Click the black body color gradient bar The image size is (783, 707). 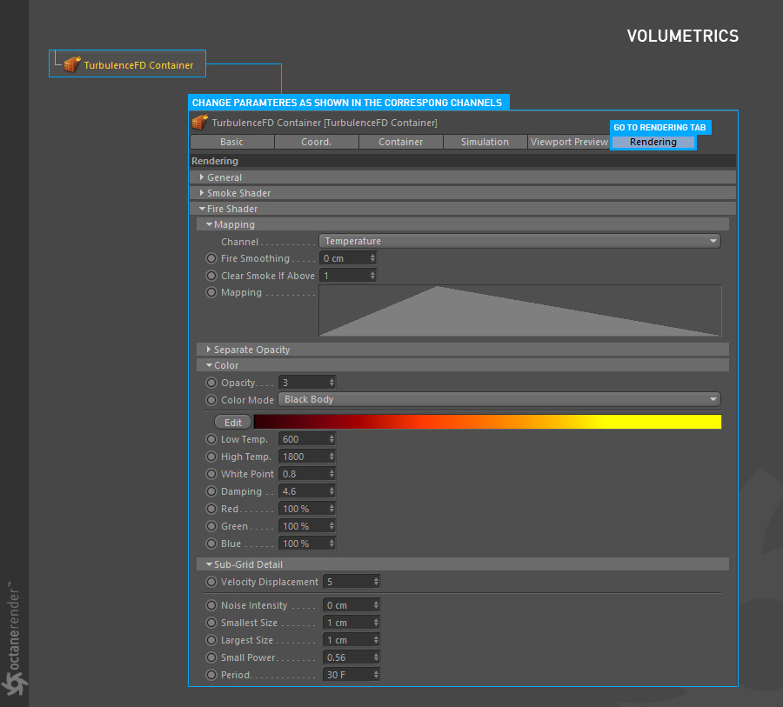coord(487,422)
